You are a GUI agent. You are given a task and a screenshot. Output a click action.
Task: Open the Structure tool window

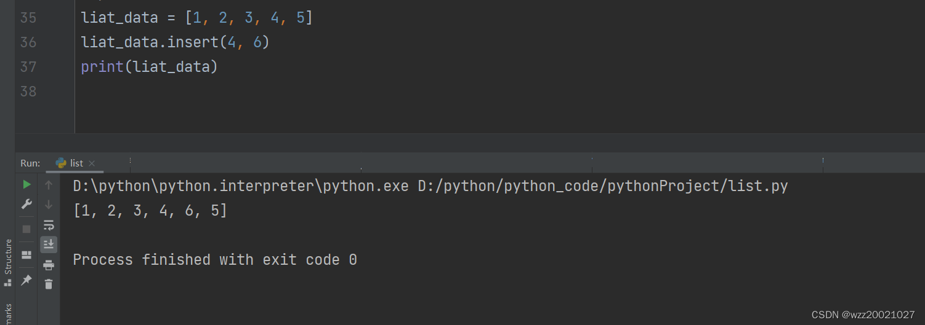pyautogui.click(x=8, y=262)
